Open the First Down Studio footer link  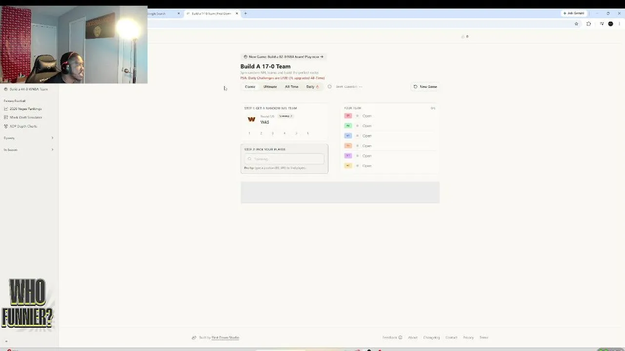pos(225,337)
